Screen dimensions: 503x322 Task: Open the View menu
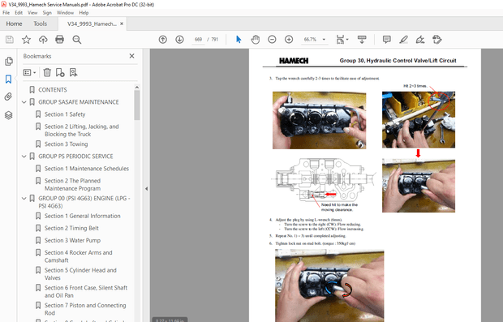click(32, 13)
